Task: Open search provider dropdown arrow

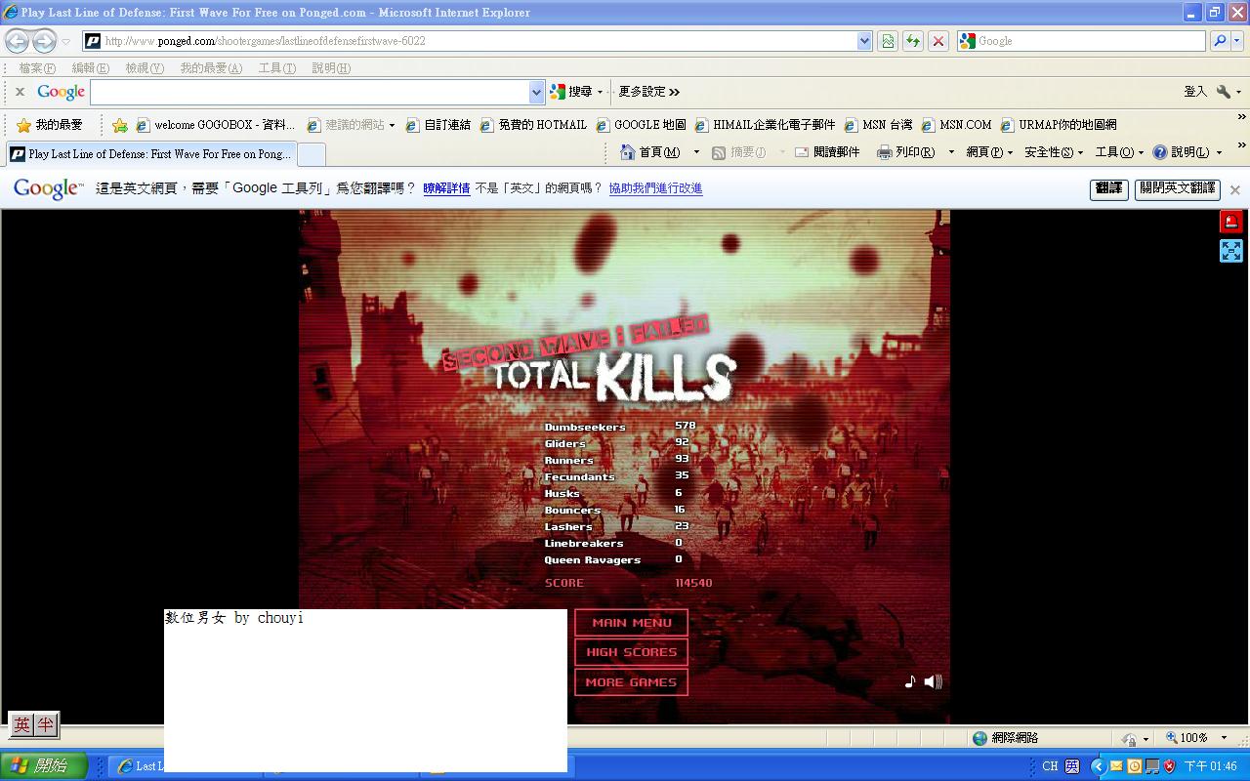Action: pyautogui.click(x=1238, y=41)
